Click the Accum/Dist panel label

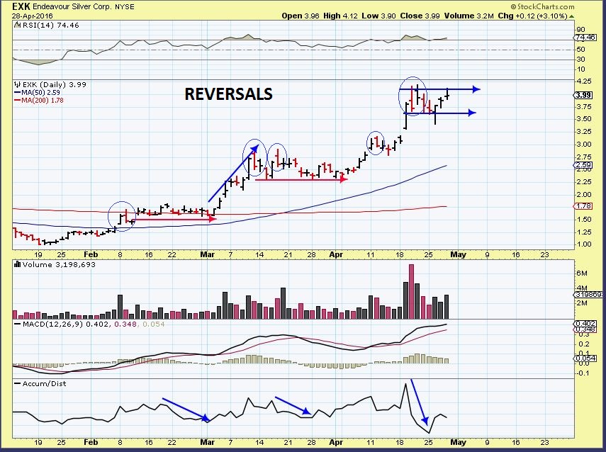[x=44, y=383]
